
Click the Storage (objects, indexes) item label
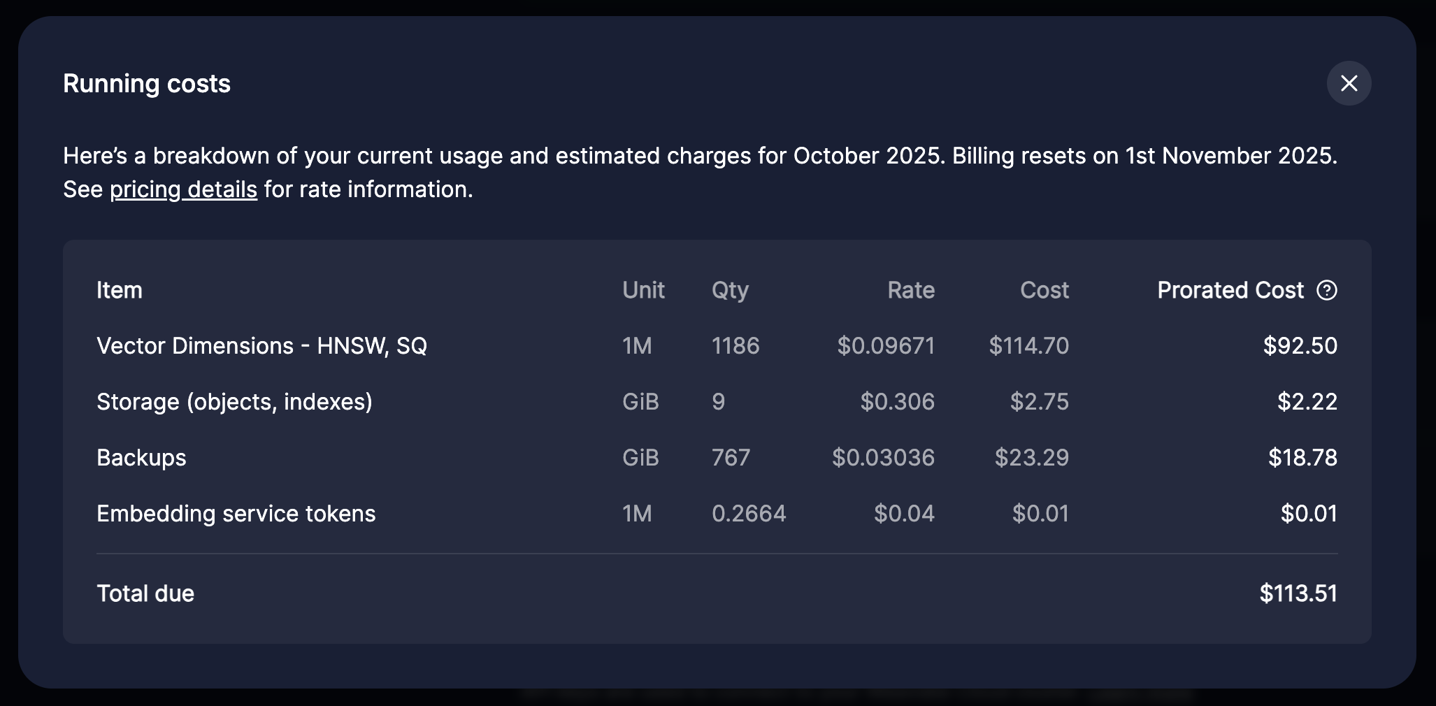tap(235, 401)
